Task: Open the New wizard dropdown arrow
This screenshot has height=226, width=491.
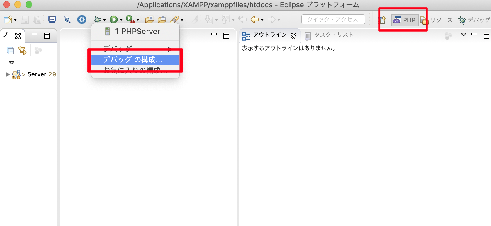Action: (x=15, y=20)
